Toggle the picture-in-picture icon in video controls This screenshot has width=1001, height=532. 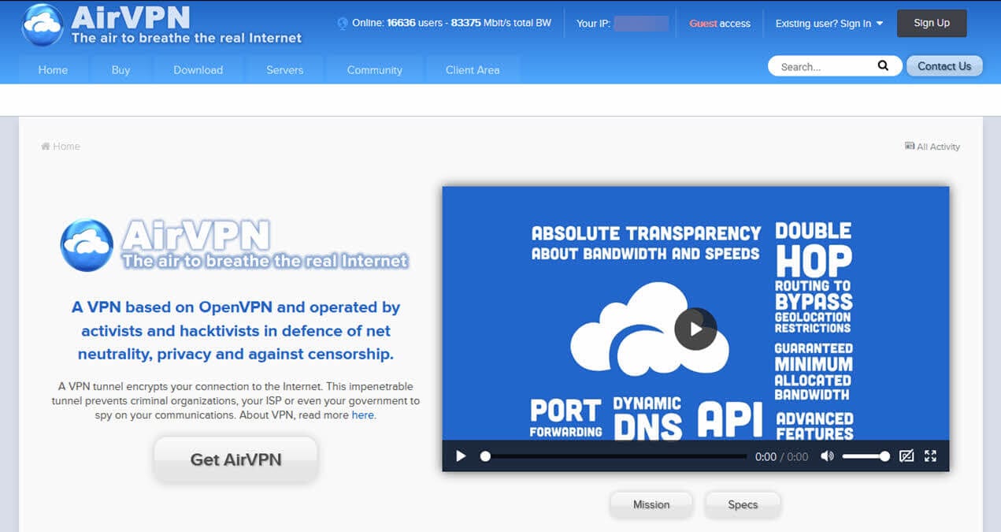point(906,456)
